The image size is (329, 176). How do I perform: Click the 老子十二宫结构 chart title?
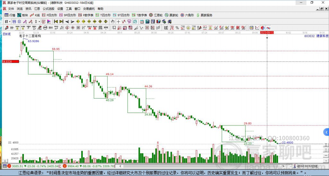30,36
